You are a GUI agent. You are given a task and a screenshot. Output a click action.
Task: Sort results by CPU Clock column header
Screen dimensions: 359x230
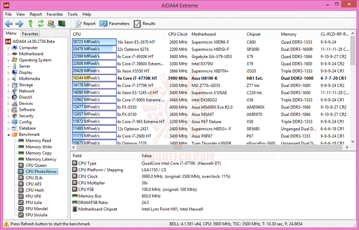click(x=178, y=34)
